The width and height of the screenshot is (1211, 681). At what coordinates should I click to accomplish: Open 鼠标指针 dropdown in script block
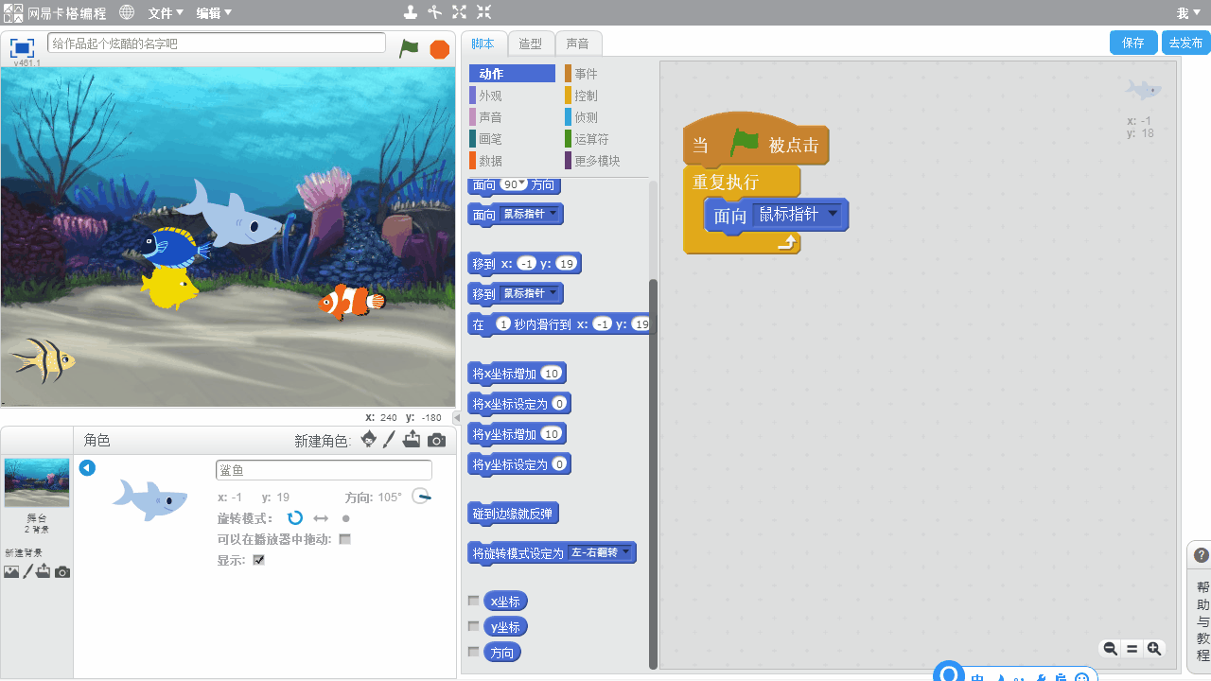833,214
